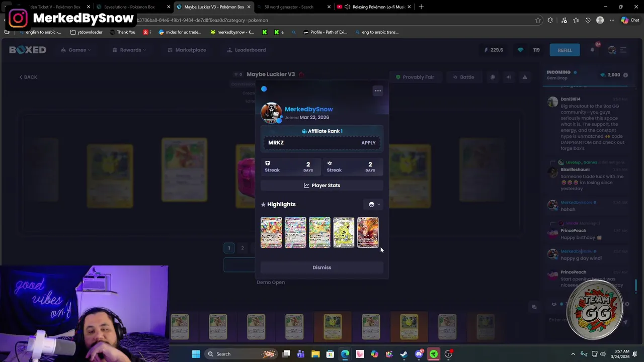Open the 'Thank You' bookmark

(122, 32)
